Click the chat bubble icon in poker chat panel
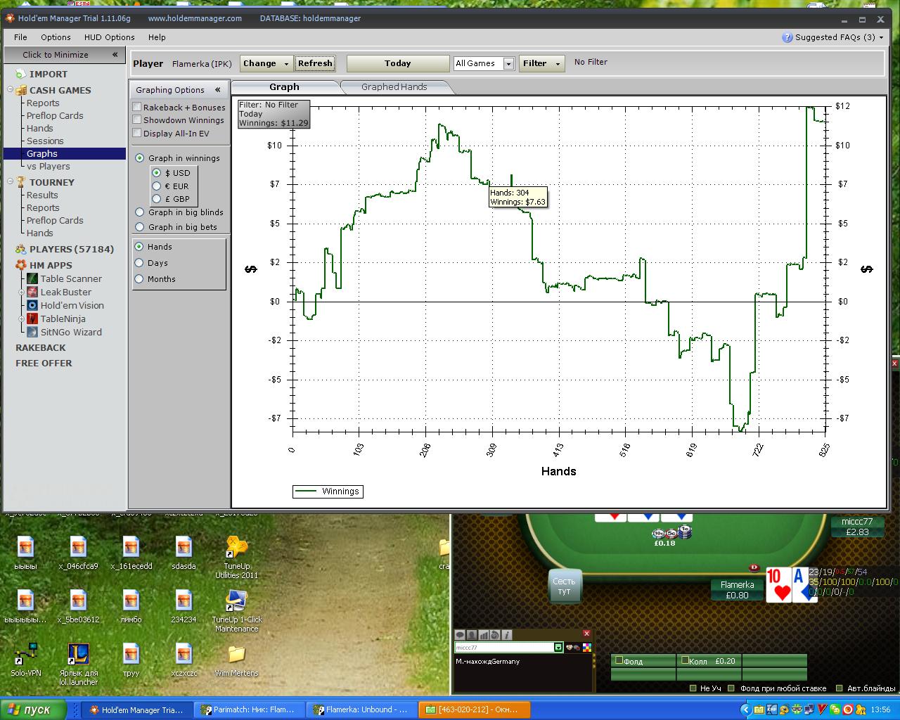The width and height of the screenshot is (900, 720). [461, 635]
